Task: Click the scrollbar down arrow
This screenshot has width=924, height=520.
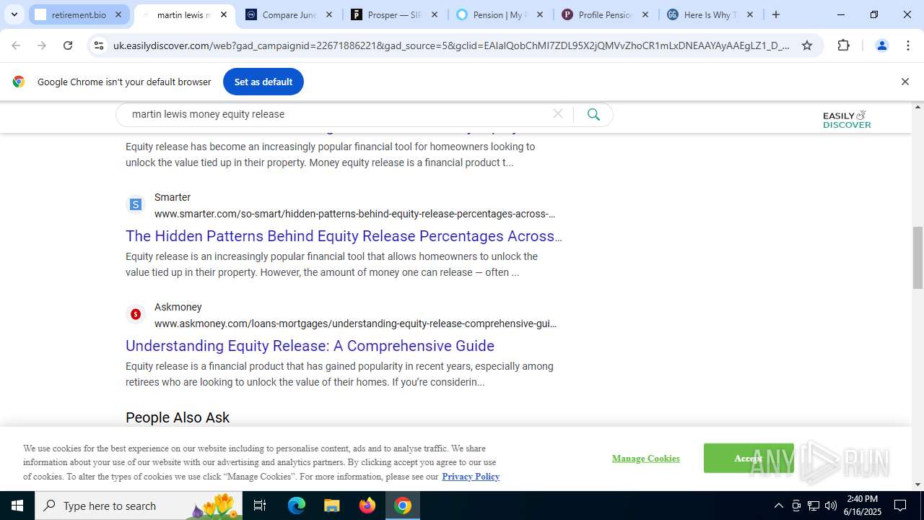Action: [918, 485]
